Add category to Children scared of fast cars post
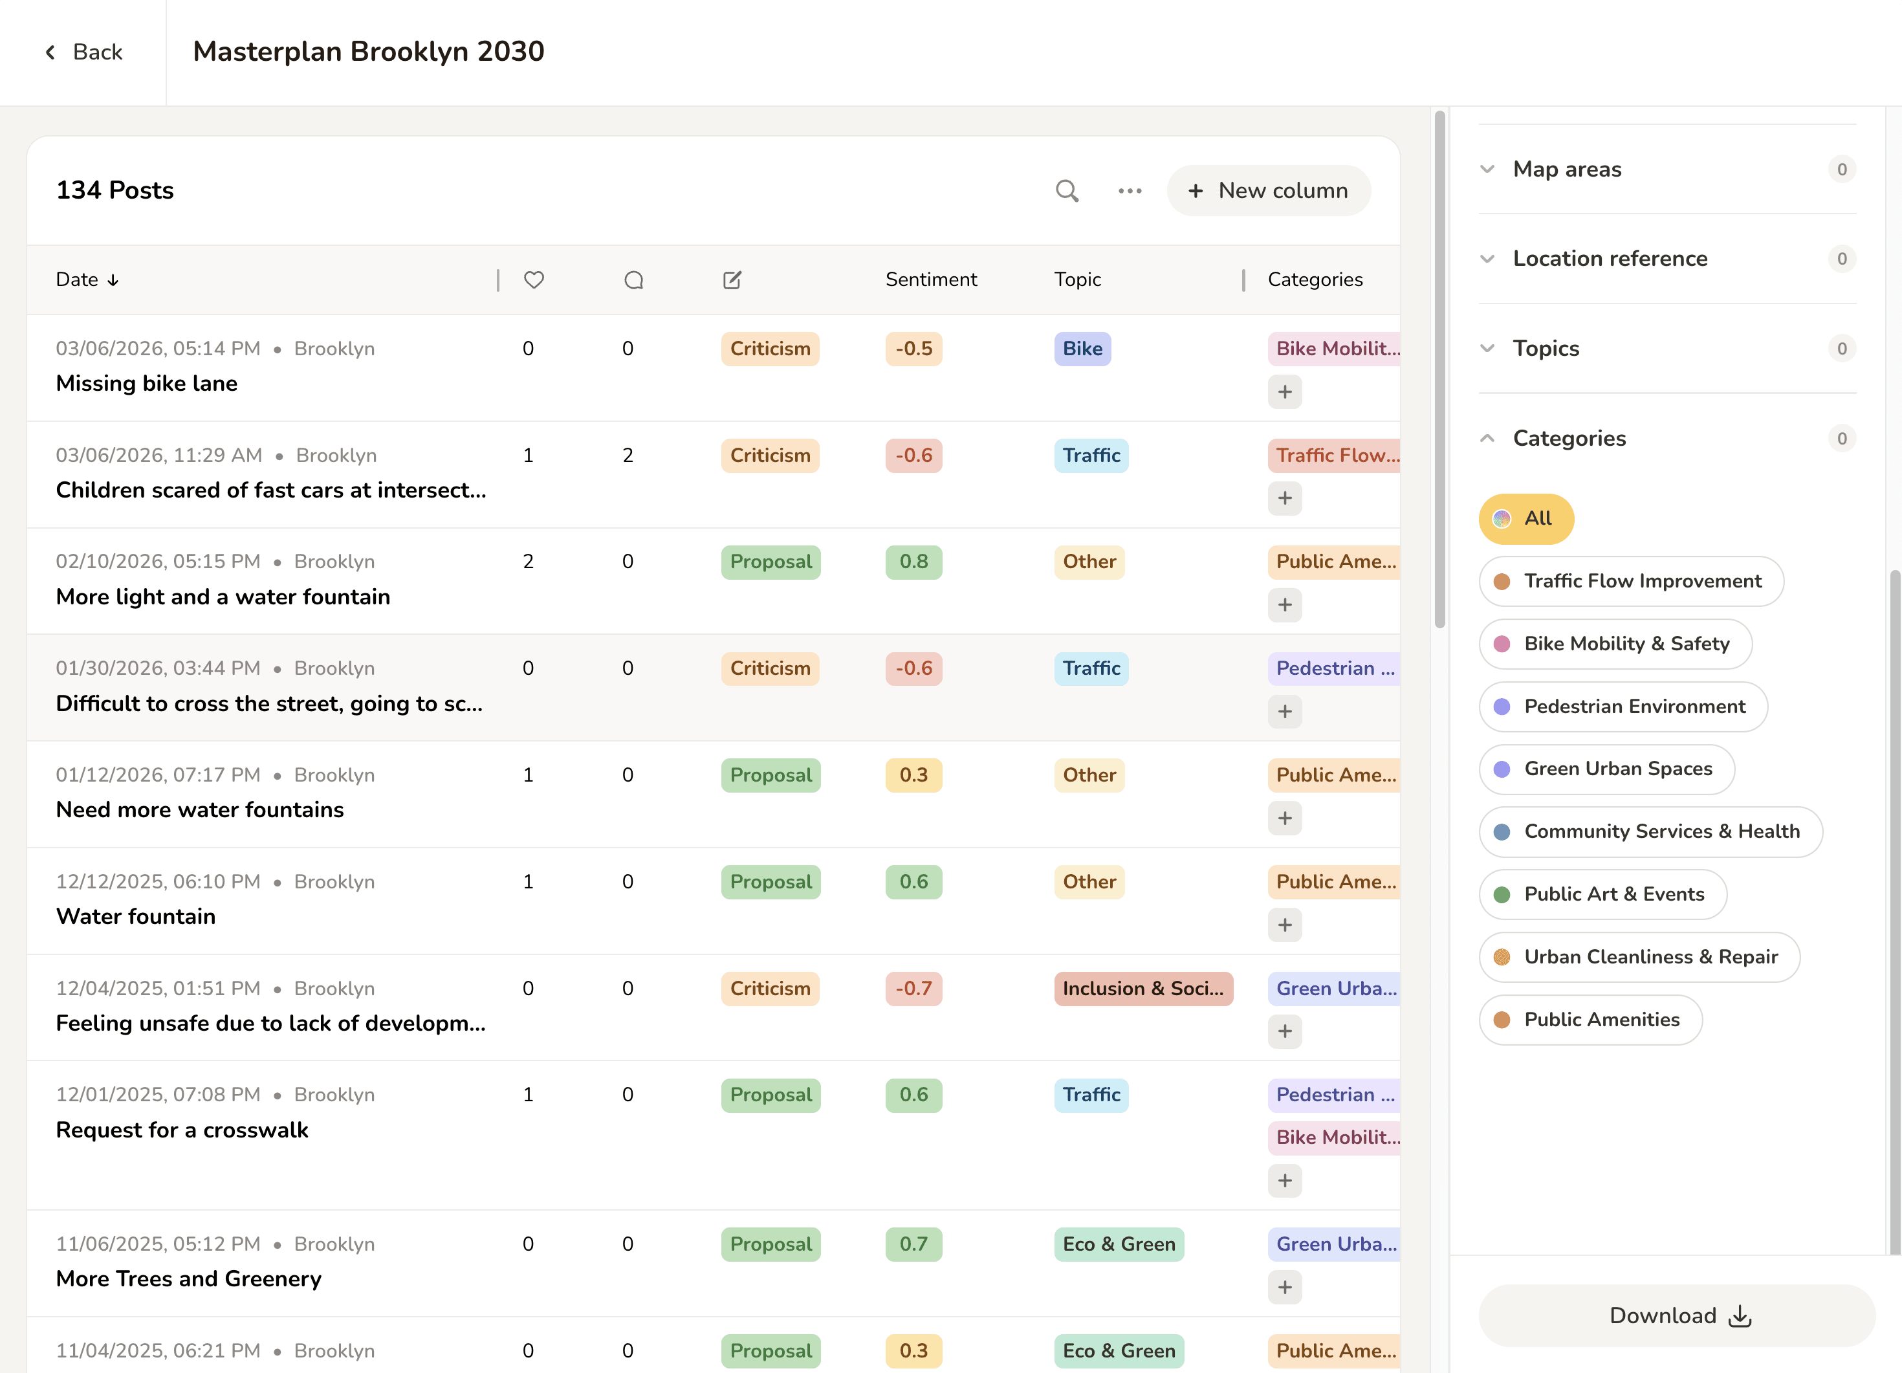This screenshot has height=1373, width=1902. pos(1285,498)
